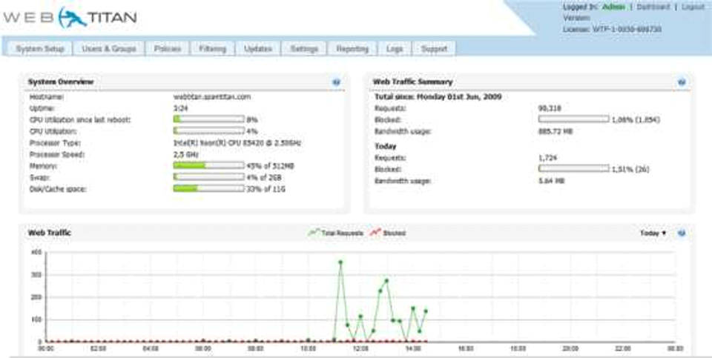712x358 pixels.
Task: Click the Web Traffic Summary help icon
Action: [x=681, y=82]
